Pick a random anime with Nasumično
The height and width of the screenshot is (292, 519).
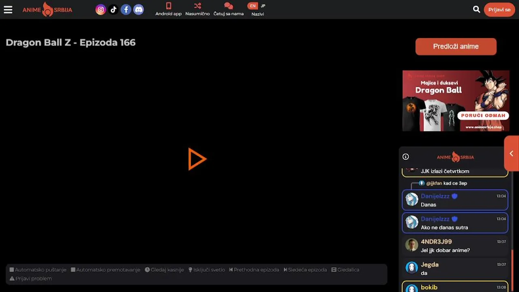pyautogui.click(x=197, y=9)
